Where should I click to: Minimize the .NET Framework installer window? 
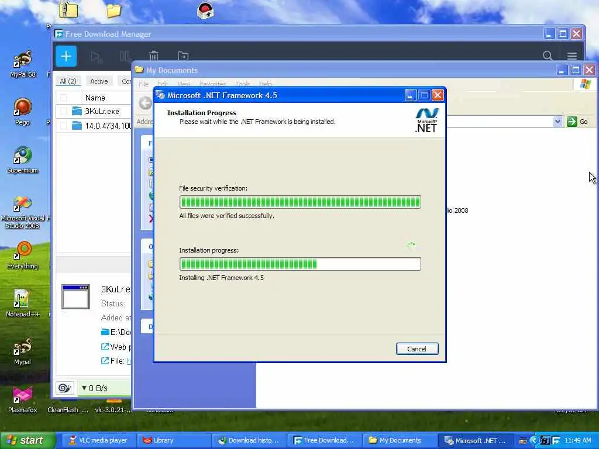click(x=410, y=95)
